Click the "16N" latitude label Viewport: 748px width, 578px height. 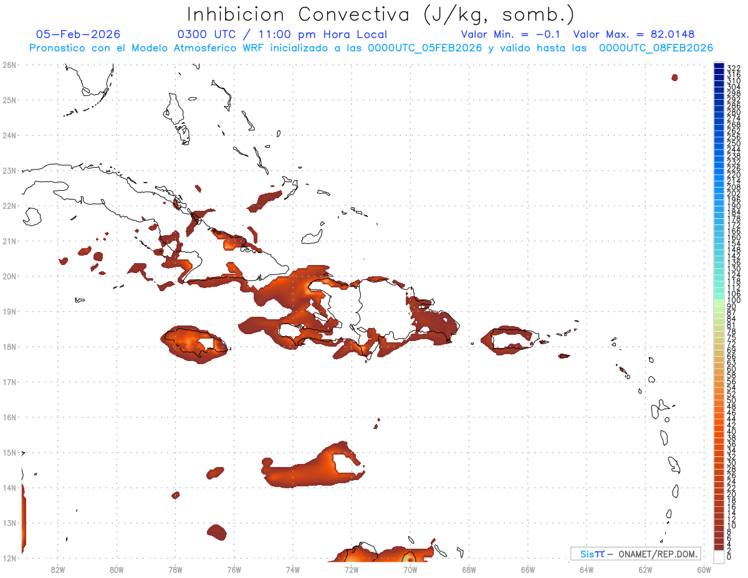9,417
